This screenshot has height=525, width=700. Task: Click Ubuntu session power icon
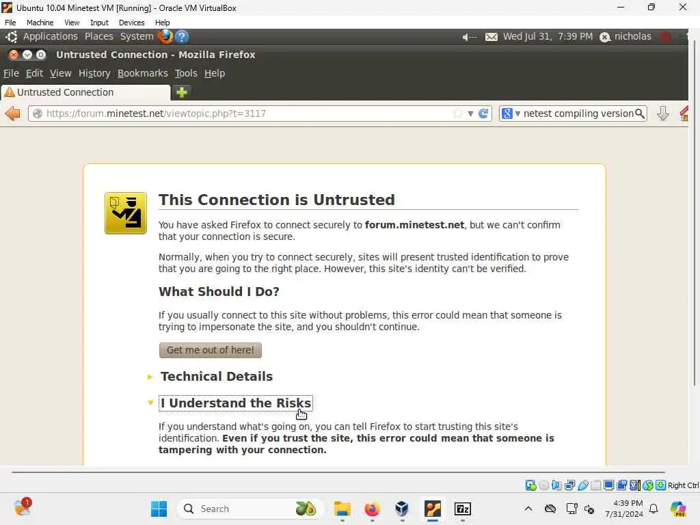(x=666, y=37)
